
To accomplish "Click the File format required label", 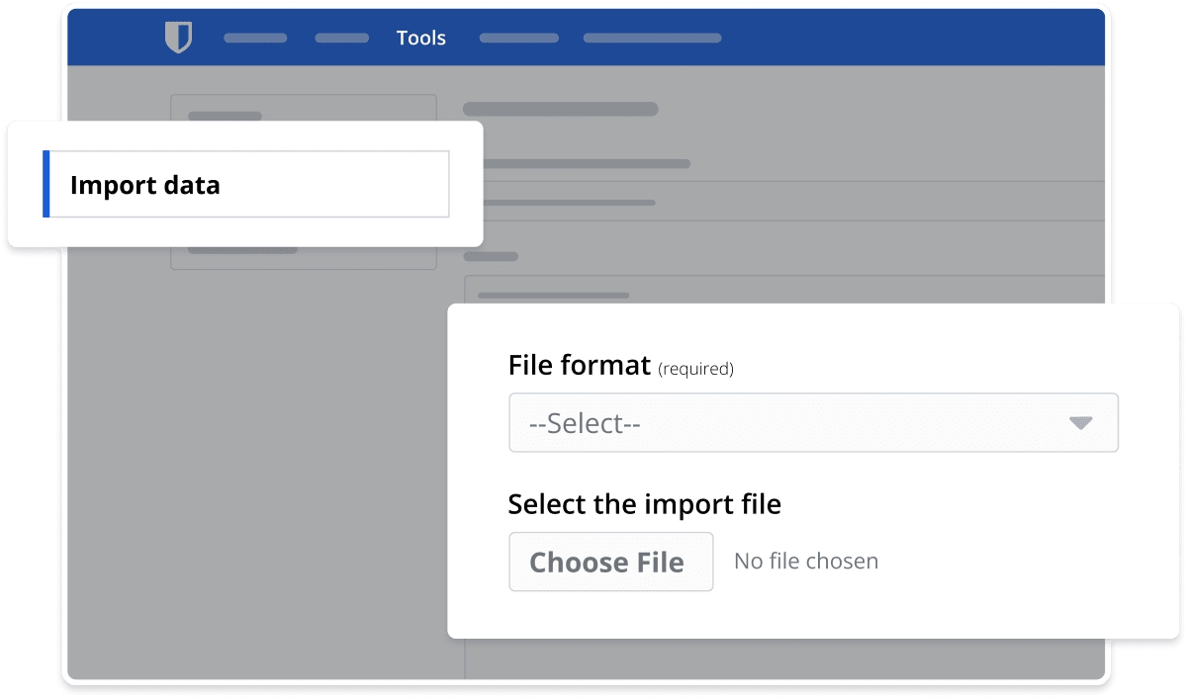I will coord(620,366).
